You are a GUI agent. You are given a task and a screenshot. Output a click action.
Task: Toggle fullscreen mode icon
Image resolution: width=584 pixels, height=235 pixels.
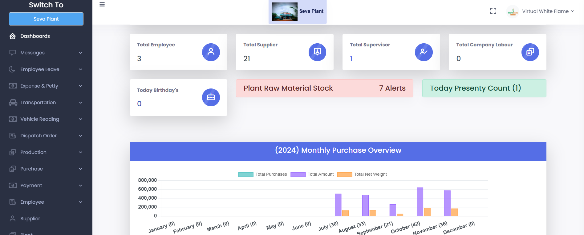point(493,11)
